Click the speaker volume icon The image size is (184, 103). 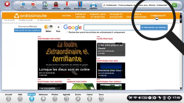coord(140,98)
